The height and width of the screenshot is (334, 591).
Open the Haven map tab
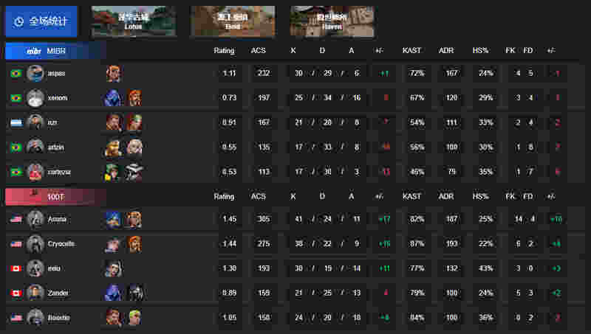332,21
